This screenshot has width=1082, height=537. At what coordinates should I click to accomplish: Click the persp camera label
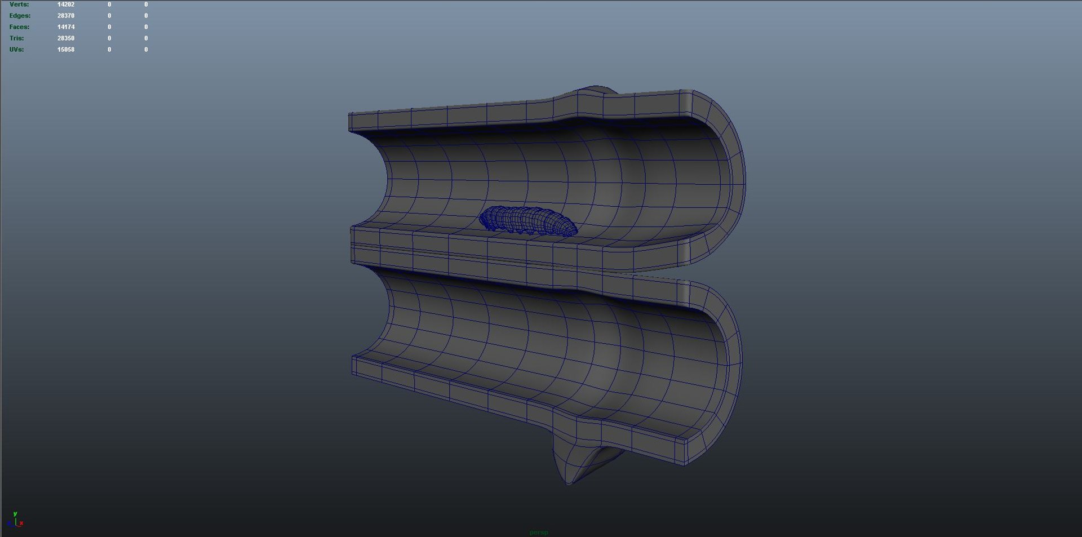point(539,532)
